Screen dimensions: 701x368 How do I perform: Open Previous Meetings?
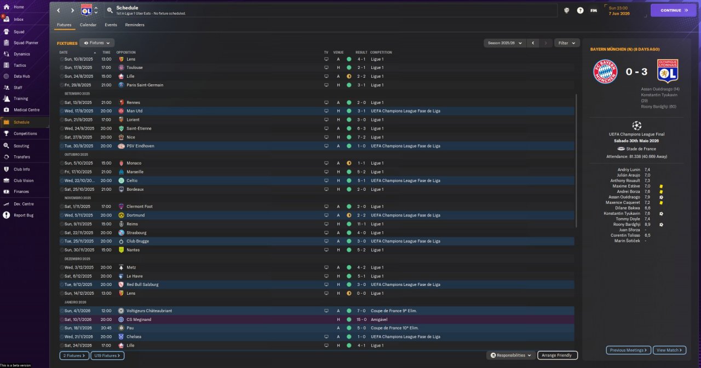tap(628, 350)
